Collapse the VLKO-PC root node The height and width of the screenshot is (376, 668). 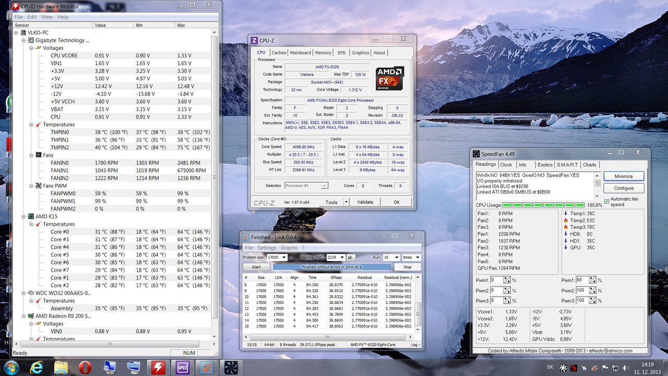click(x=16, y=32)
